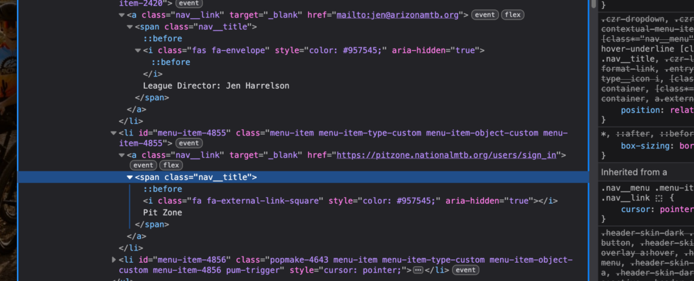Collapse the fas fa-envelope icon element
The width and height of the screenshot is (694, 281).
click(138, 50)
